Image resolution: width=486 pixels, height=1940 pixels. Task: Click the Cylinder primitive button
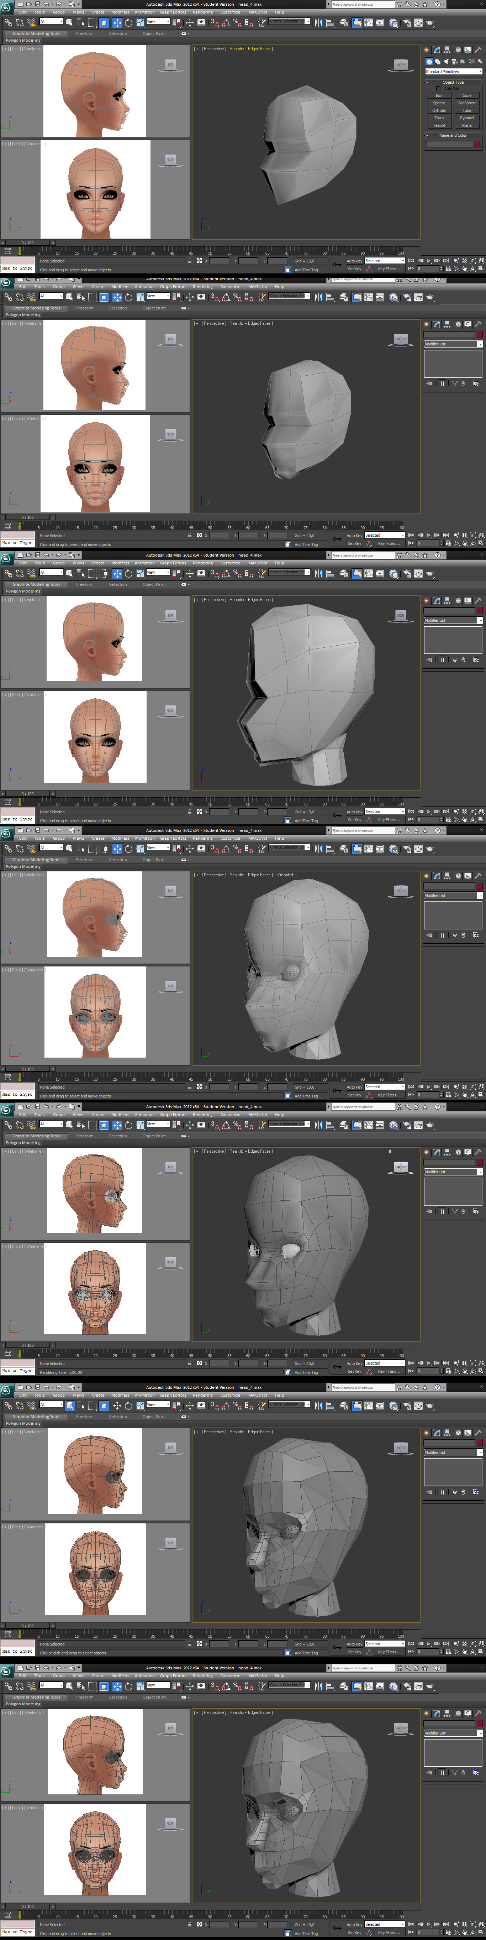[439, 110]
